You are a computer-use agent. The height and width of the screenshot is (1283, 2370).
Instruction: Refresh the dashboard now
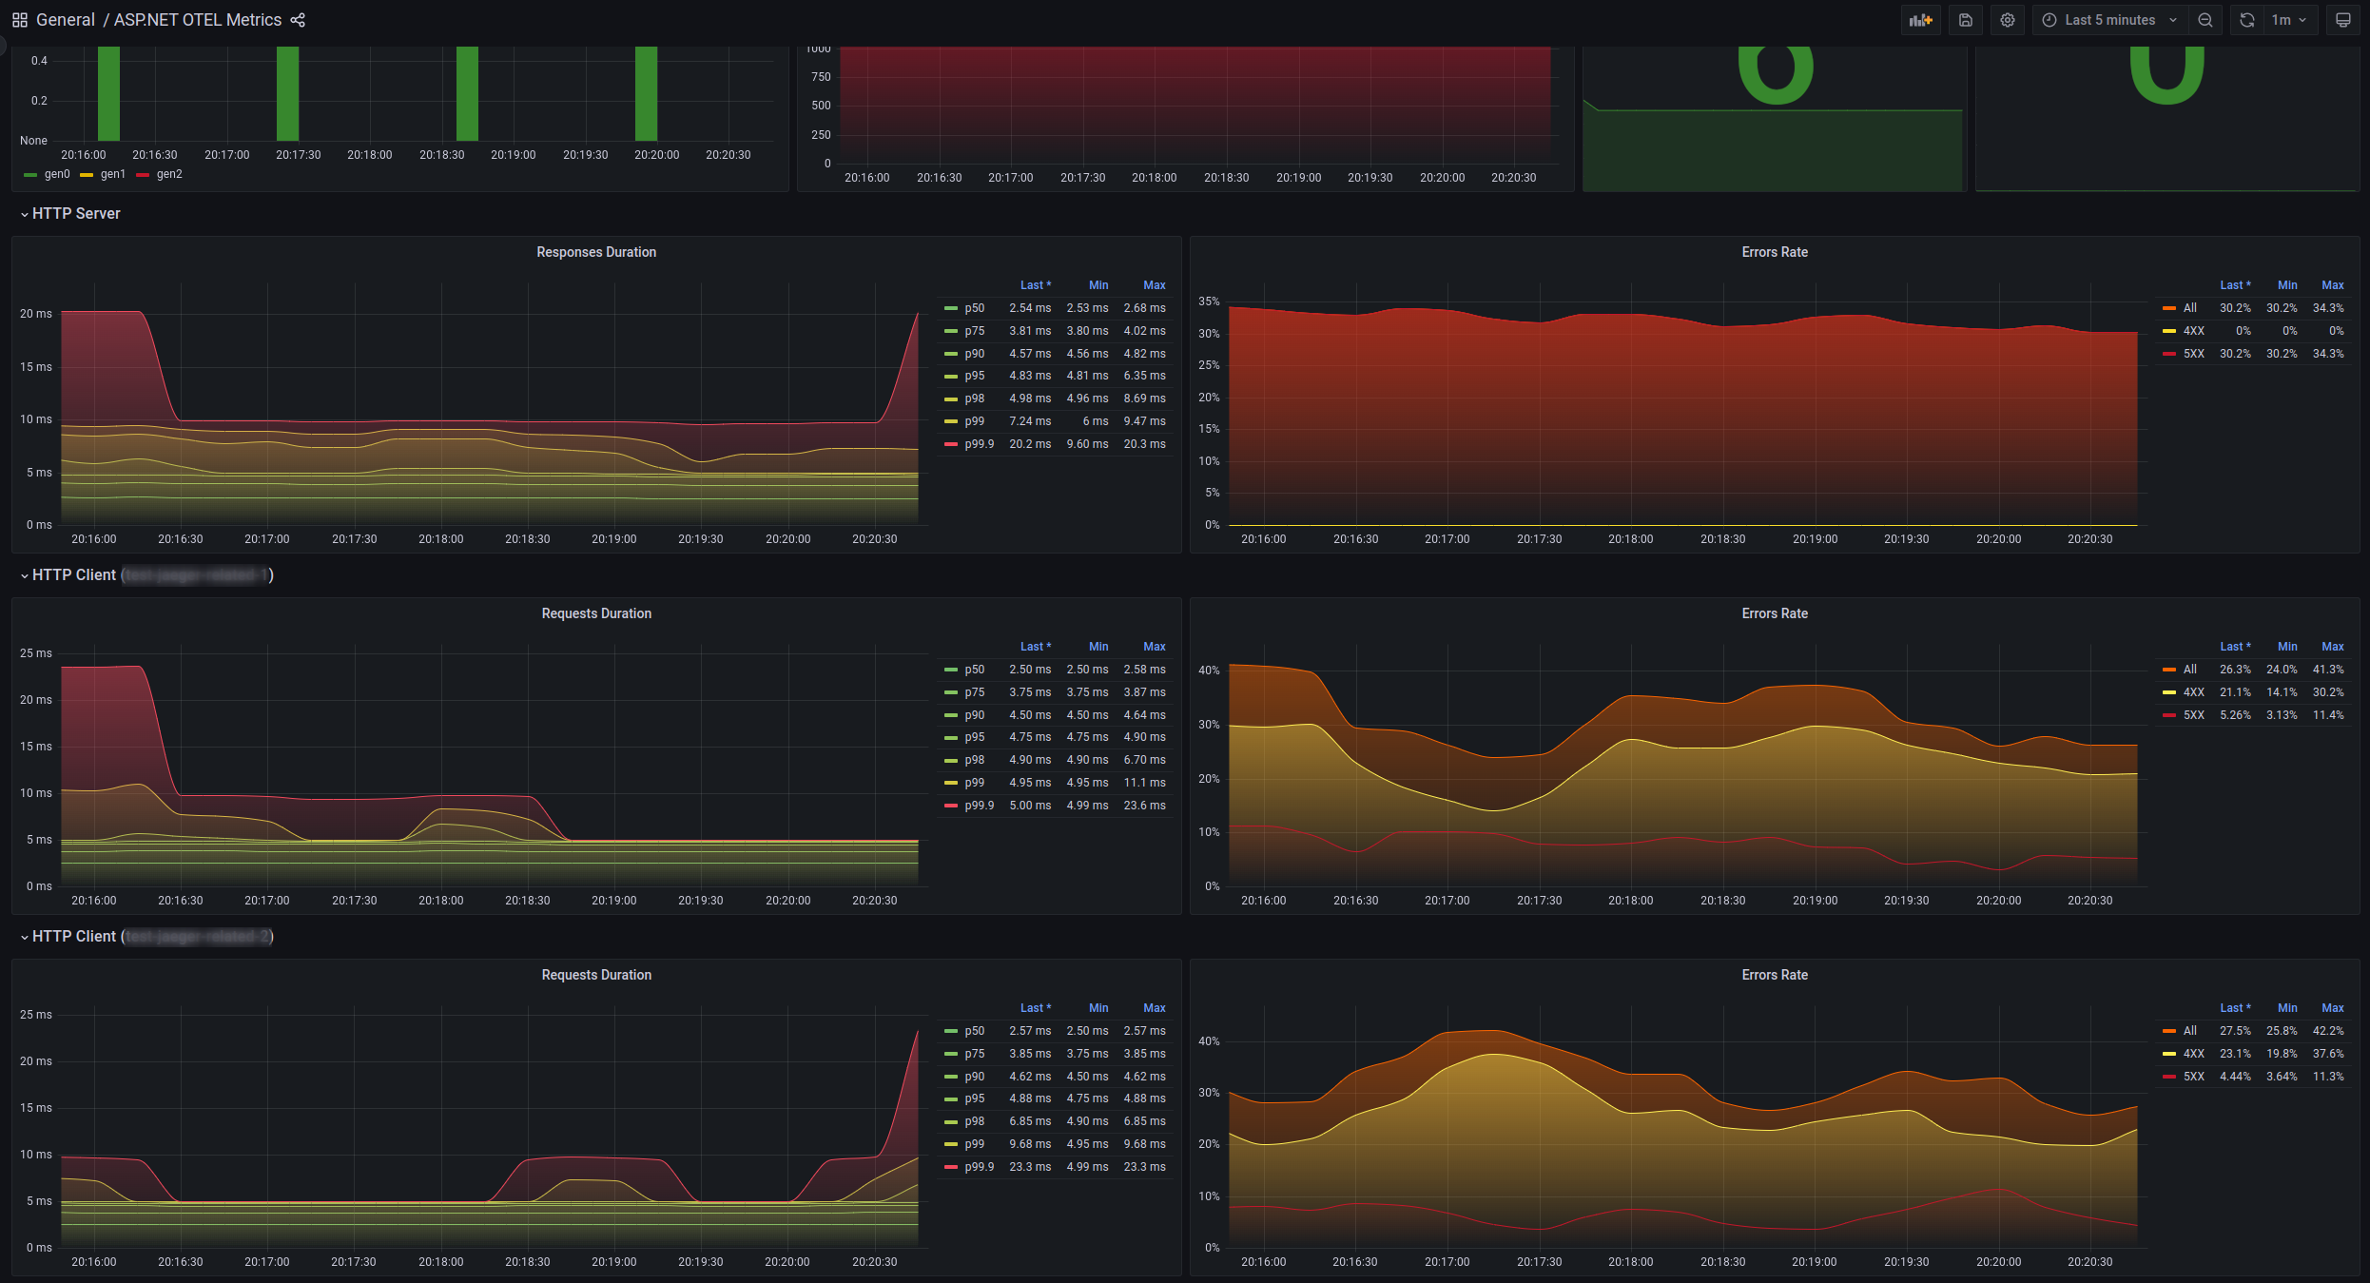click(2246, 20)
